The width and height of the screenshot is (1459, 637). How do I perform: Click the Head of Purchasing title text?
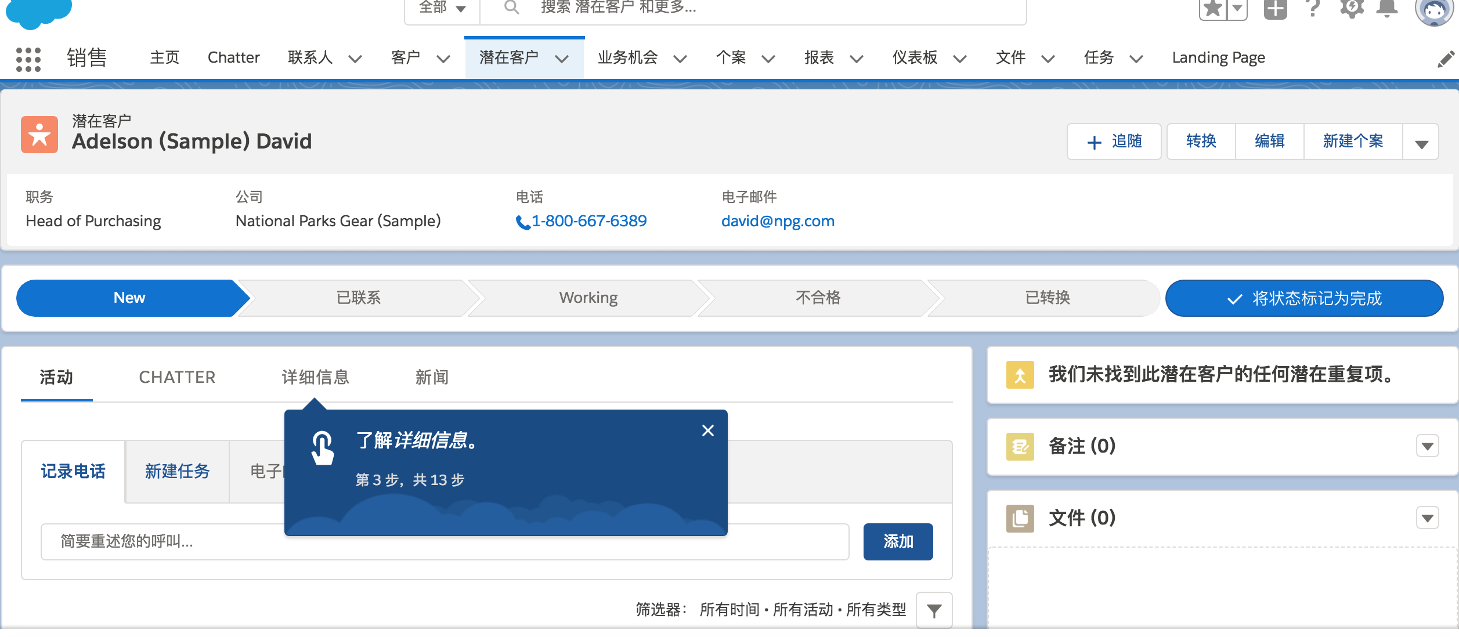pos(93,222)
